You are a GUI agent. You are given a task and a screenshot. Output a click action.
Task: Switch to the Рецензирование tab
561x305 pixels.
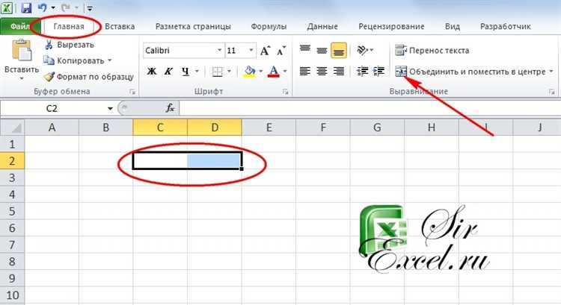[x=391, y=26]
